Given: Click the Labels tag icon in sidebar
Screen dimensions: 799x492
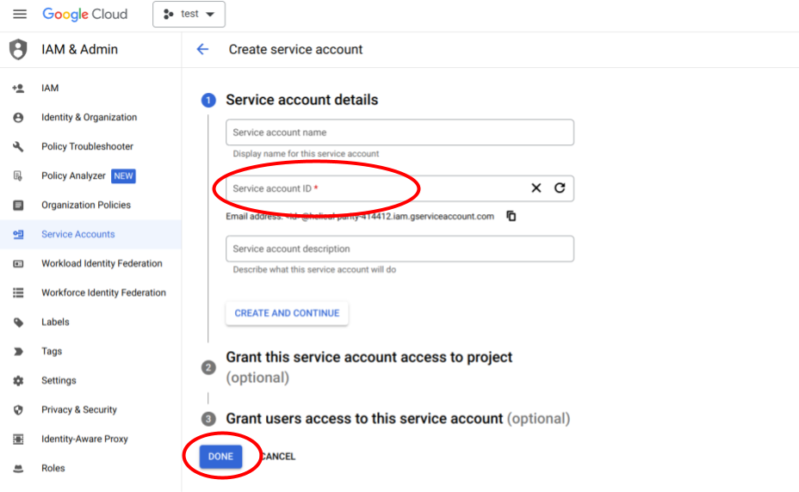Looking at the screenshot, I should tap(18, 323).
